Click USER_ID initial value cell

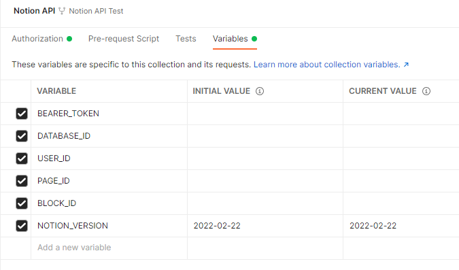coord(265,158)
